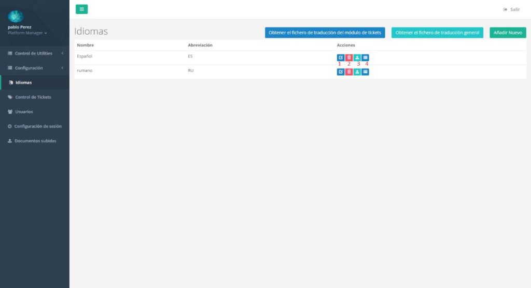Image resolution: width=531 pixels, height=288 pixels.
Task: Get the tickets module translation file
Action: (325, 33)
